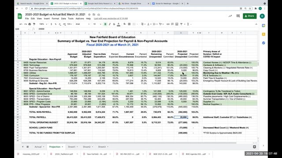
Task: Open the fill color picker
Action: (124, 24)
